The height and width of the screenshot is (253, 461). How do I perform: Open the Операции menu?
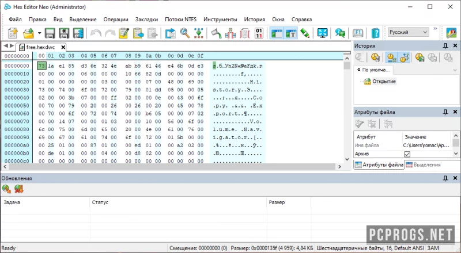click(116, 20)
